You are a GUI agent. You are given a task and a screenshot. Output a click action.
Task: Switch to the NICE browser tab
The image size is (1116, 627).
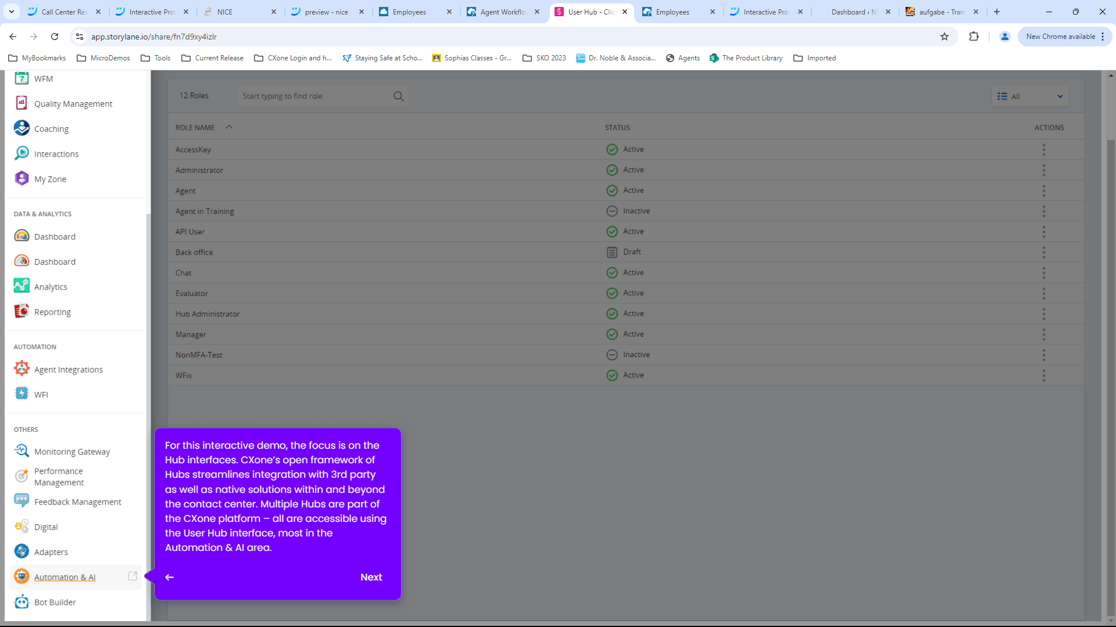[240, 12]
